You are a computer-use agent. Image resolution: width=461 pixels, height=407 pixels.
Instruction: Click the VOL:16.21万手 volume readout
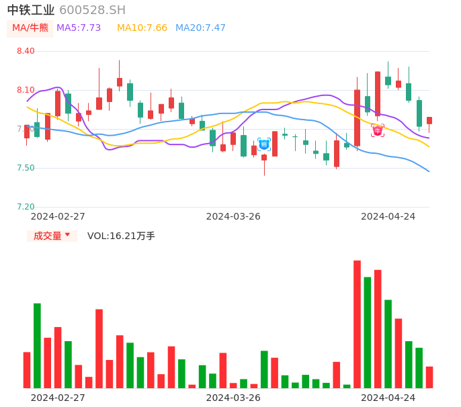pyautogui.click(x=121, y=236)
